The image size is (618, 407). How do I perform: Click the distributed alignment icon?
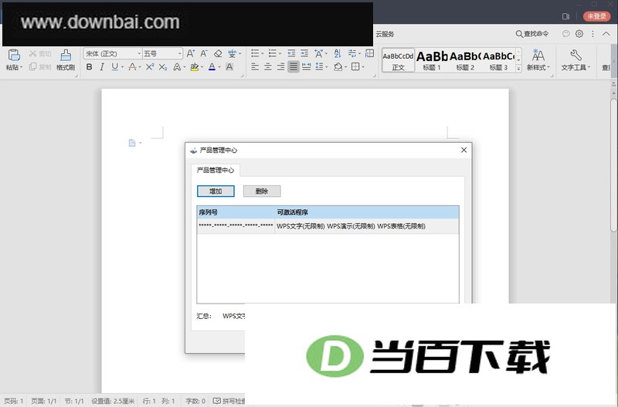306,67
